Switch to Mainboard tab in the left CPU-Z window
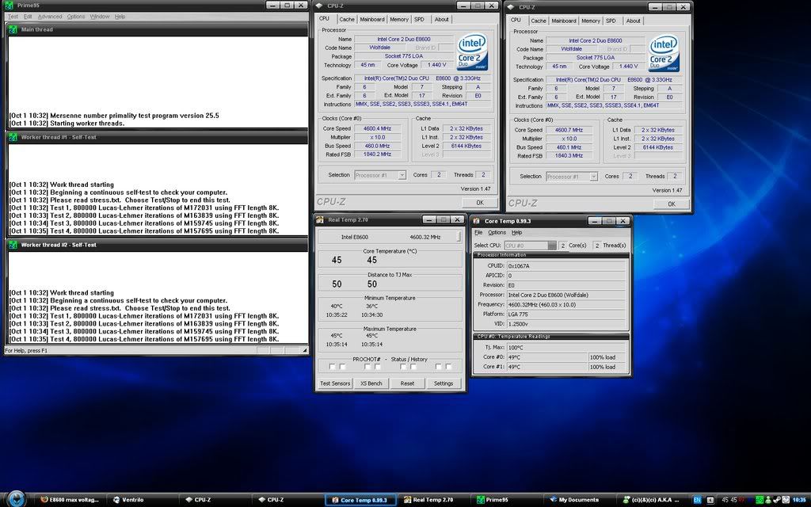The height and width of the screenshot is (507, 811). click(x=371, y=19)
